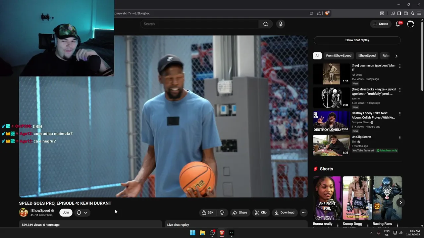Open Destroy Lonely Complex News thumbnail
The height and width of the screenshot is (238, 424).
coord(331,122)
